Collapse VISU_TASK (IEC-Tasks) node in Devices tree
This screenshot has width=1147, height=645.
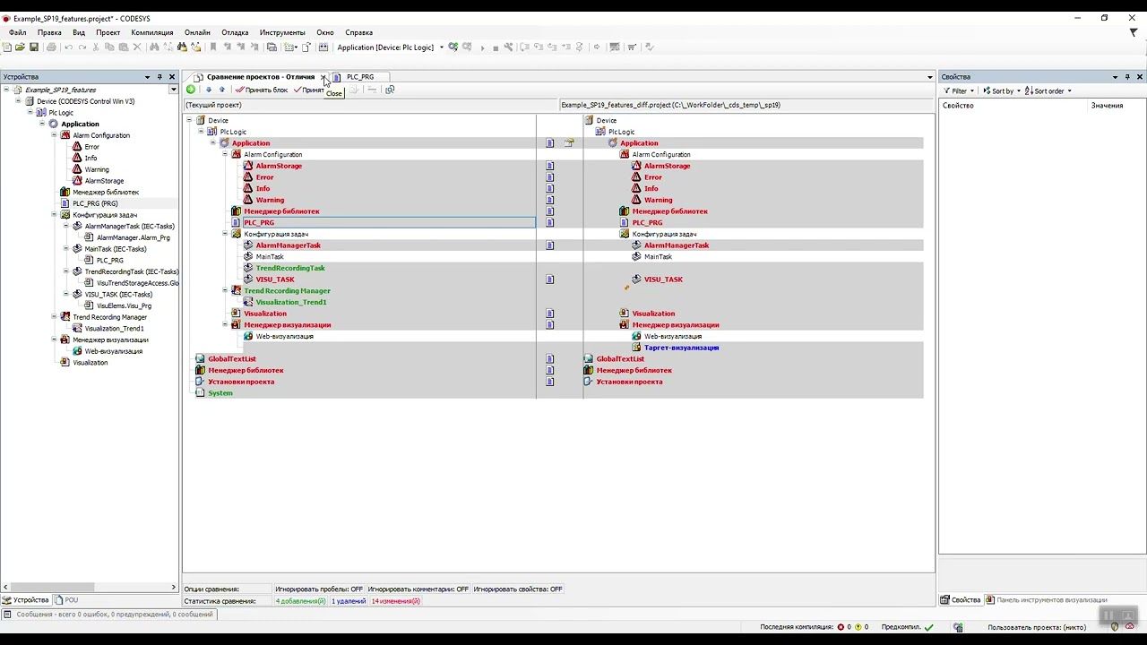65,295
